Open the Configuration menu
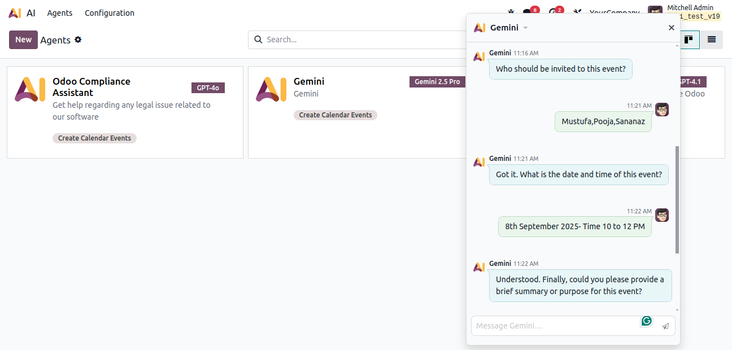The height and width of the screenshot is (350, 732). coord(110,13)
